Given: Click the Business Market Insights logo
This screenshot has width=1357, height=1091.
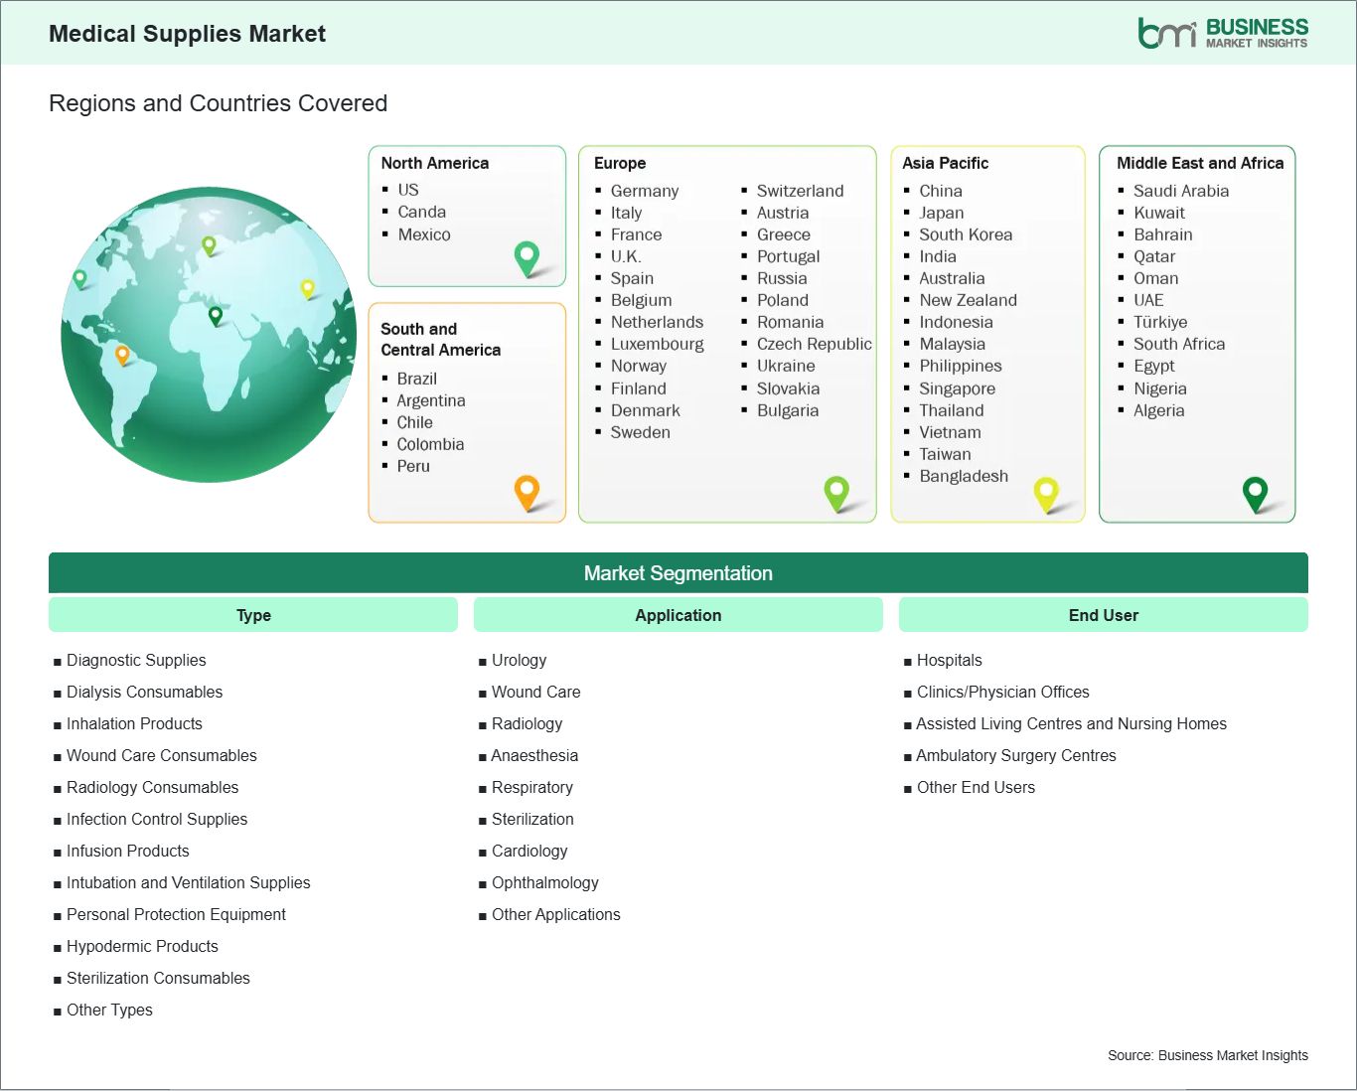Looking at the screenshot, I should [1222, 33].
